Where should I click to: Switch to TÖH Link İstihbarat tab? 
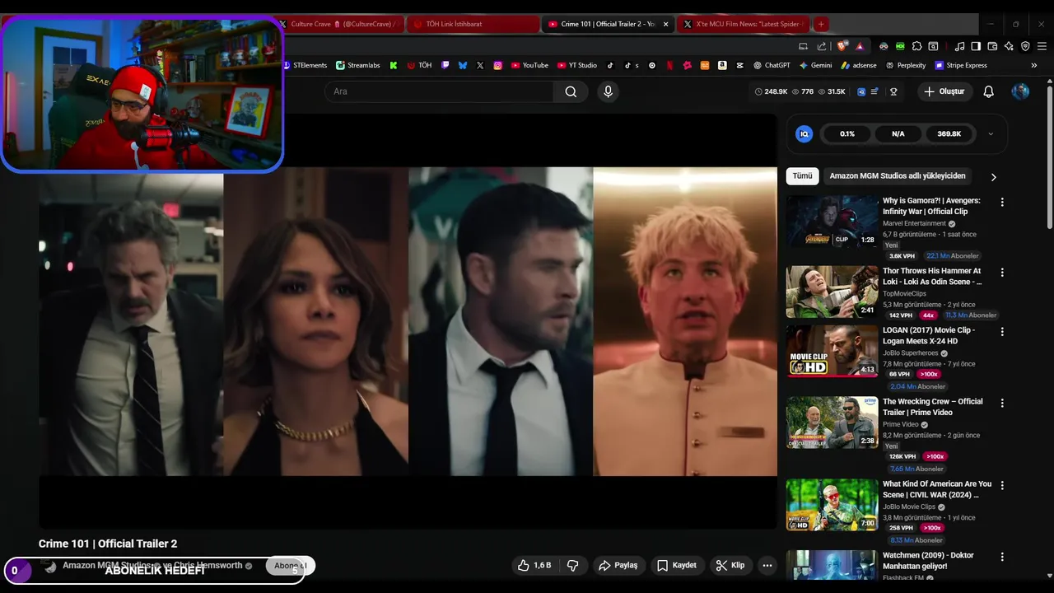[472, 24]
